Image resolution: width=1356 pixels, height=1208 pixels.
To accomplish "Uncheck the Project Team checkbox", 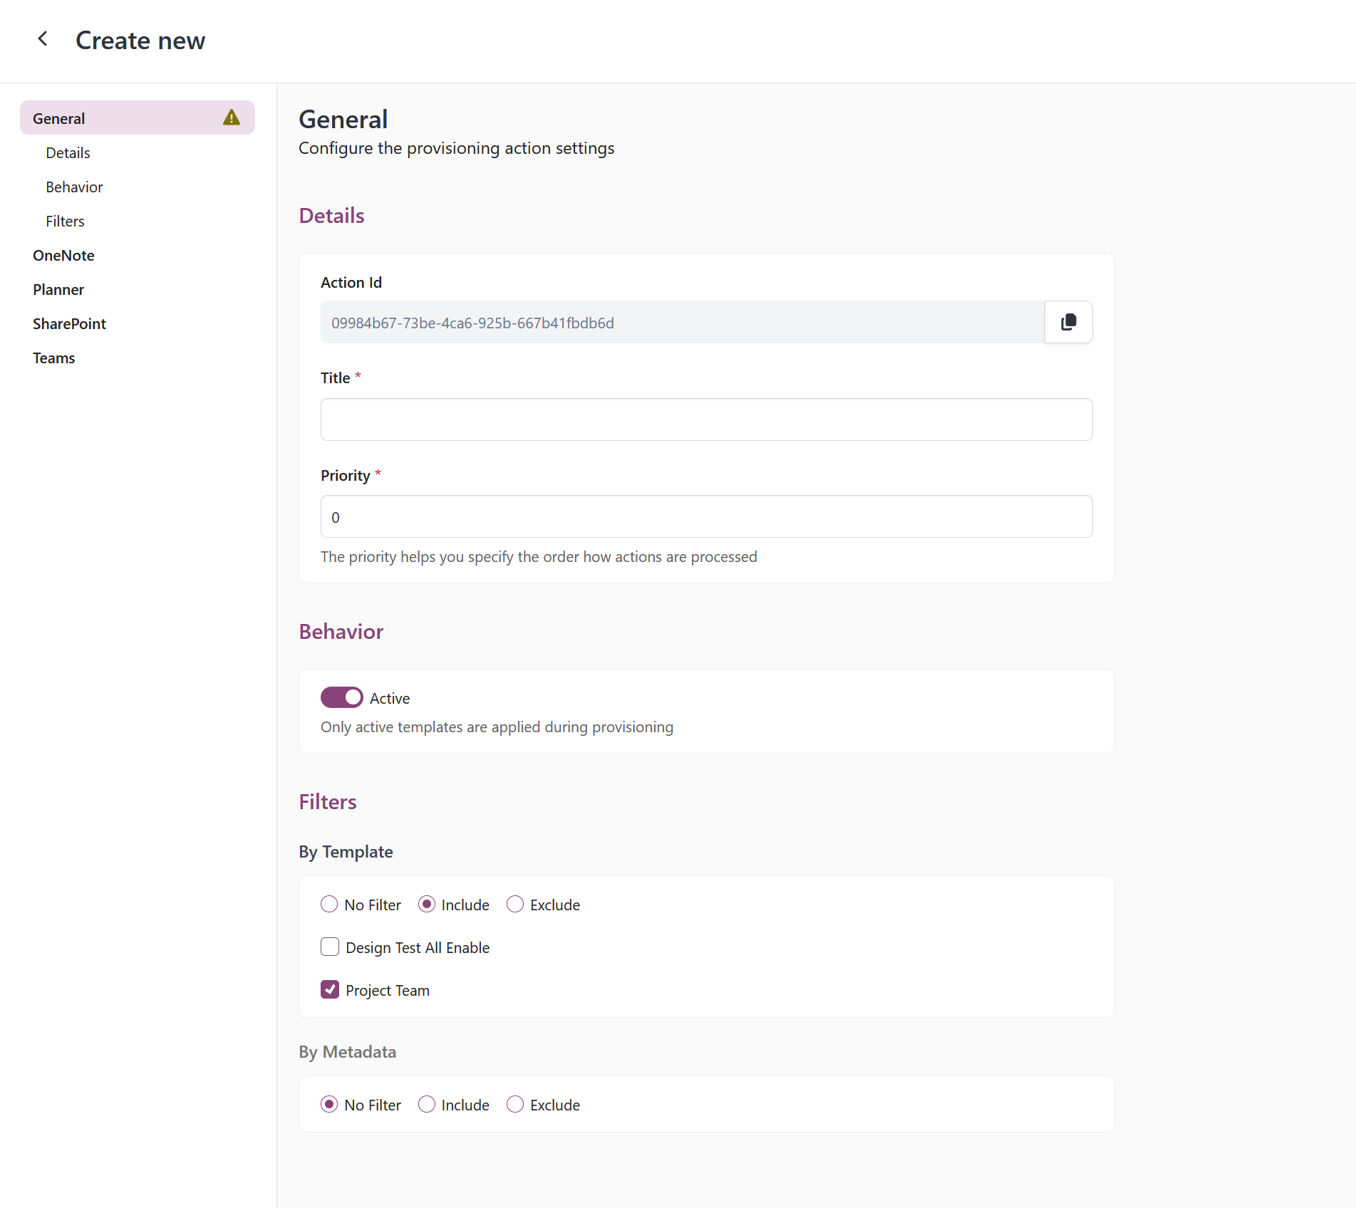I will pos(329,989).
